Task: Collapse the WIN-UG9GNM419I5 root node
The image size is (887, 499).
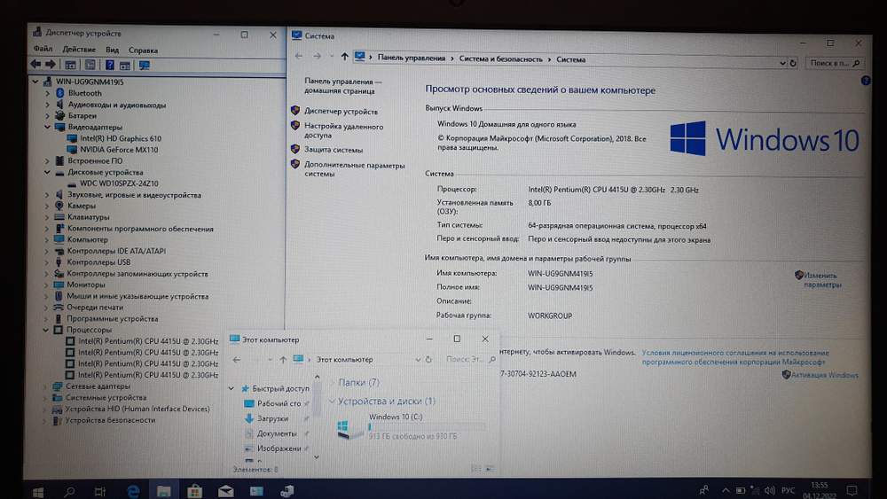Action: click(x=35, y=82)
